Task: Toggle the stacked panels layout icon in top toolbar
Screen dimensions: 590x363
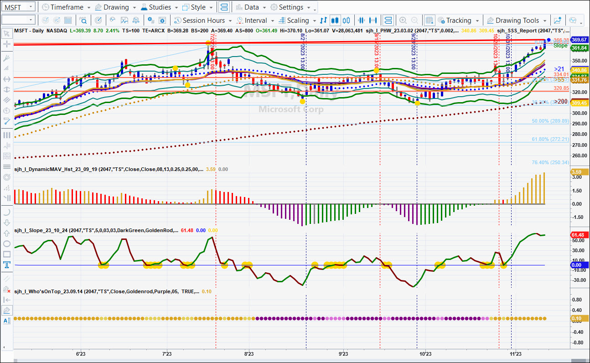Action: coord(224,7)
